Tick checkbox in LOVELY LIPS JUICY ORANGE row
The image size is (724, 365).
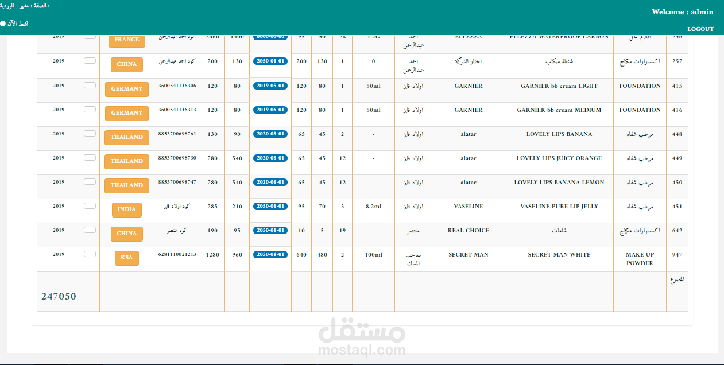[x=90, y=157]
